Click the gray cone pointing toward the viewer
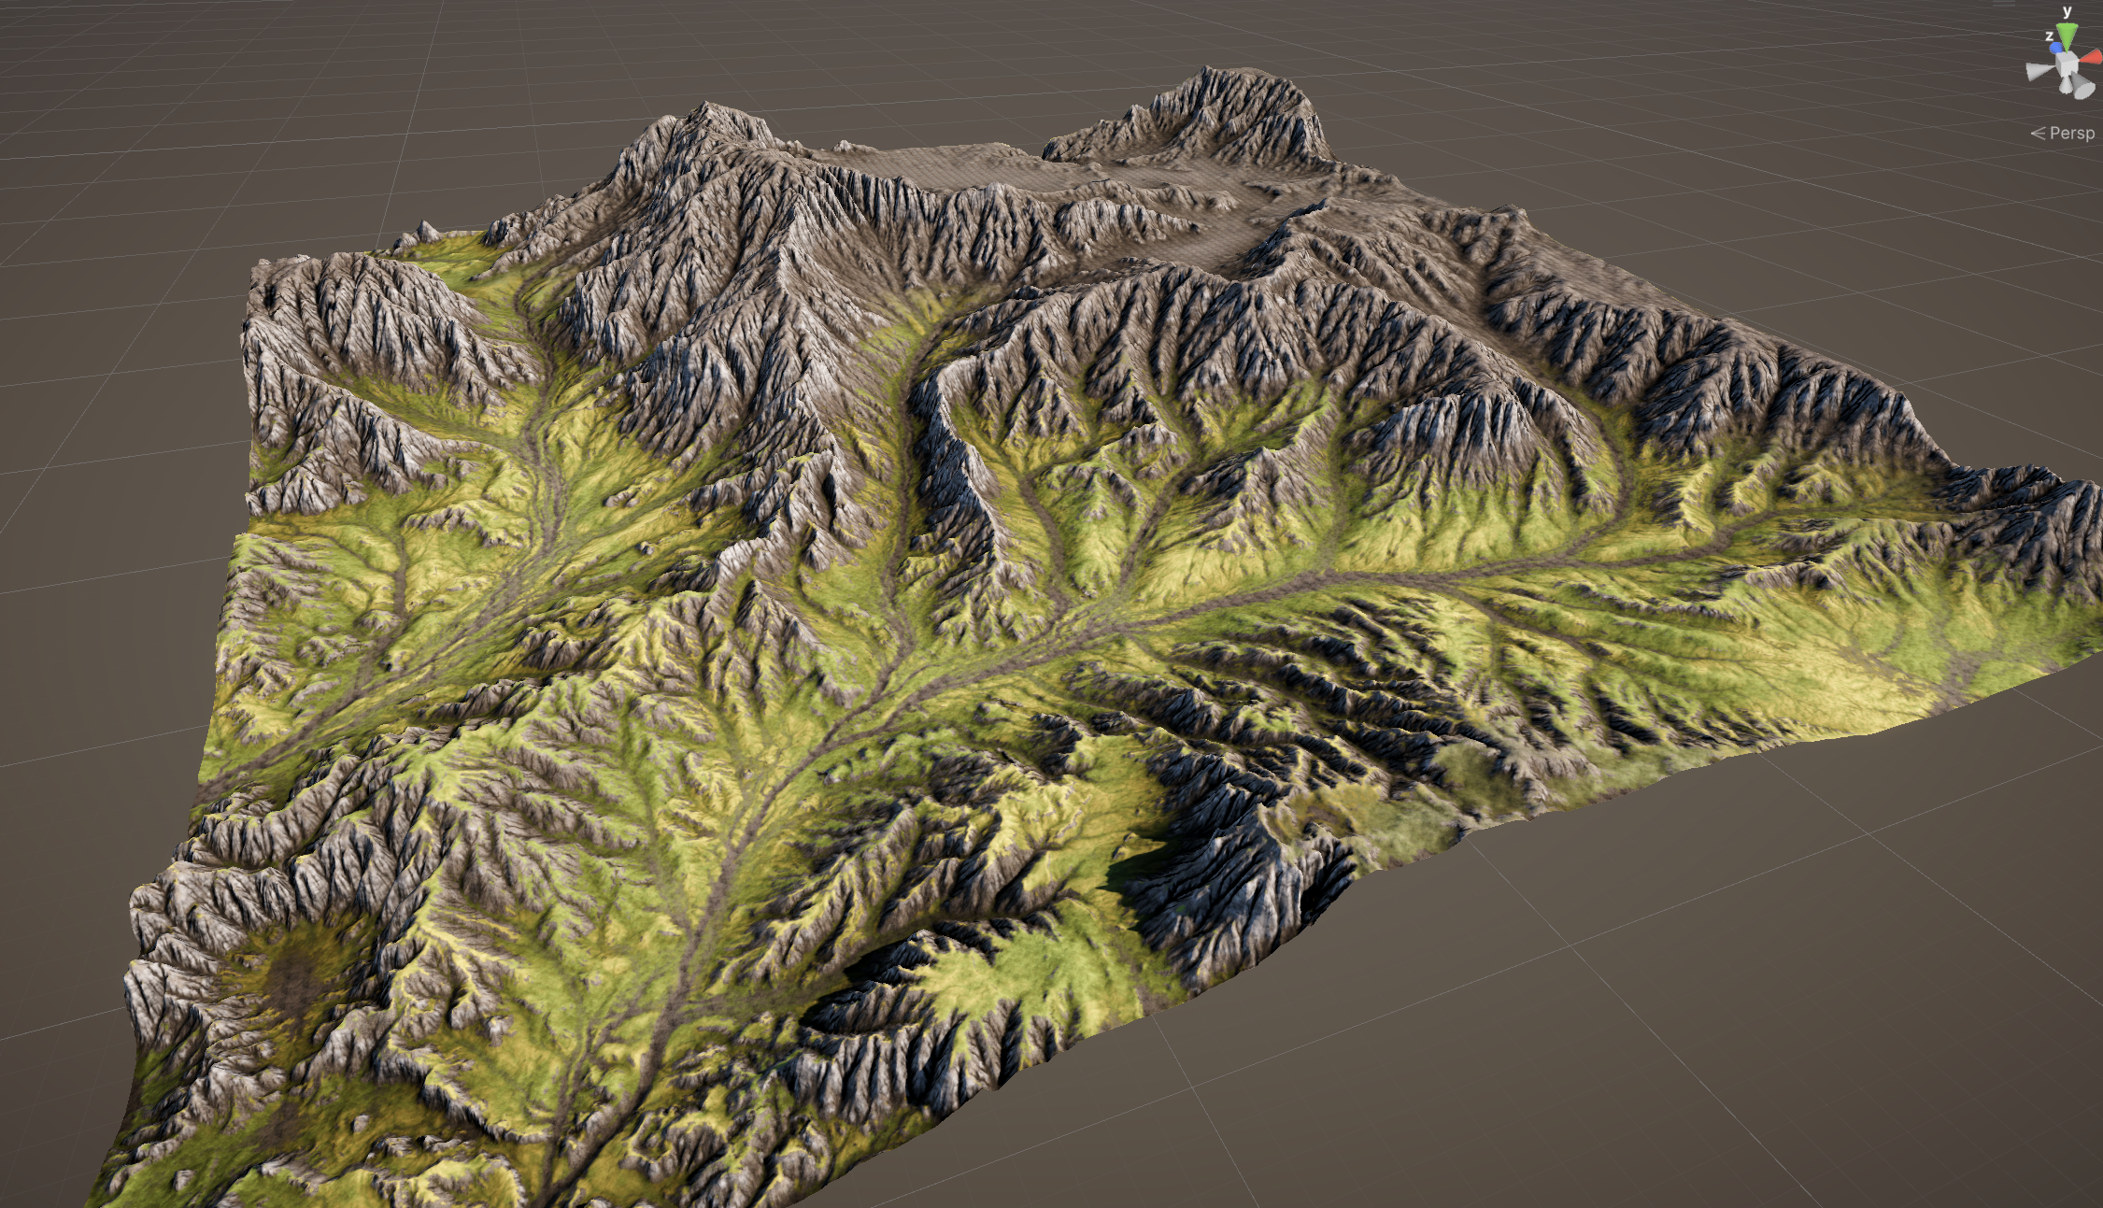2103x1208 pixels. pos(2082,88)
